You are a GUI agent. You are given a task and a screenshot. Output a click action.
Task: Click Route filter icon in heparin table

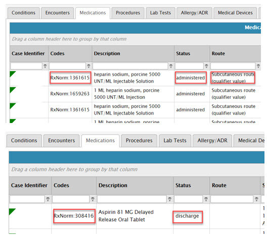(x=258, y=66)
